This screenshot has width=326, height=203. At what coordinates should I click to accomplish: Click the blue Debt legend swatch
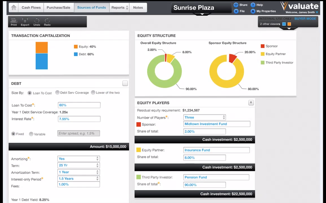click(x=76, y=54)
